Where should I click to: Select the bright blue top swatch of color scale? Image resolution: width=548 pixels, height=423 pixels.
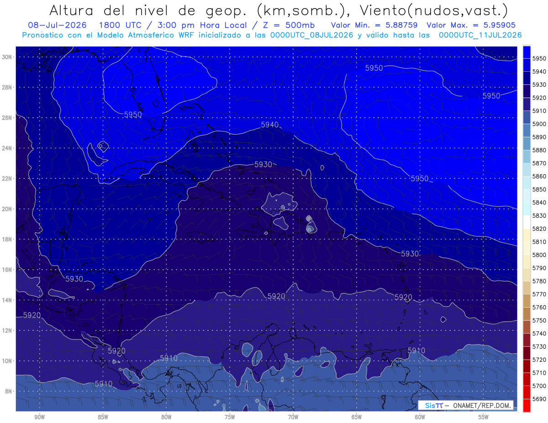[x=527, y=52]
